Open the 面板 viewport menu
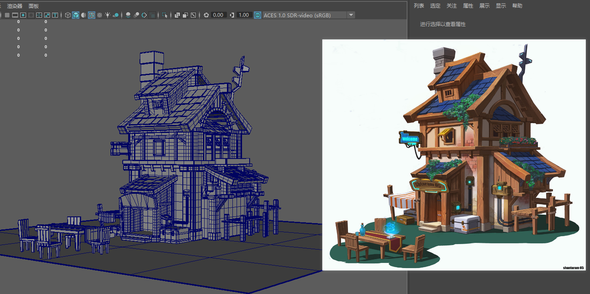Screen dimensions: 590x294 click(x=34, y=6)
